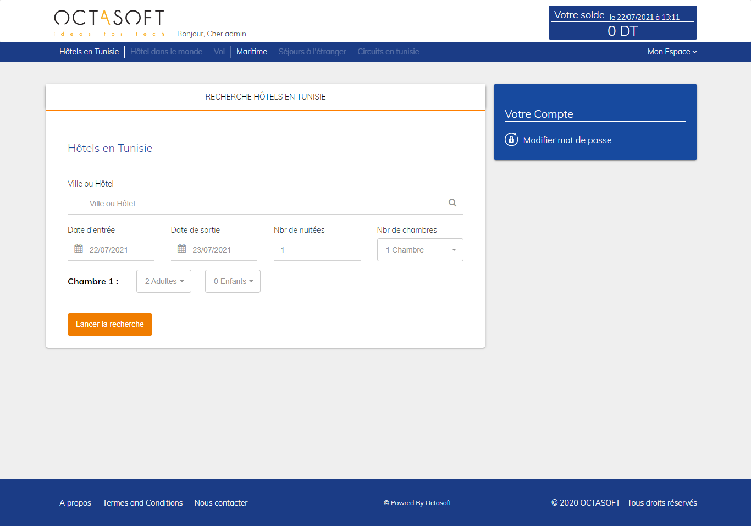Click Modifier mot de passe link
751x526 pixels.
(567, 140)
